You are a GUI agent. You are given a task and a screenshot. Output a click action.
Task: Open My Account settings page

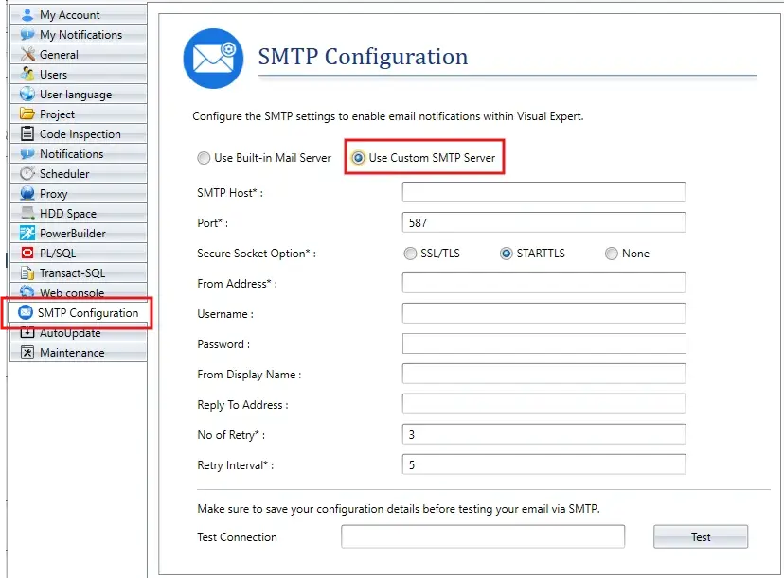pyautogui.click(x=79, y=15)
